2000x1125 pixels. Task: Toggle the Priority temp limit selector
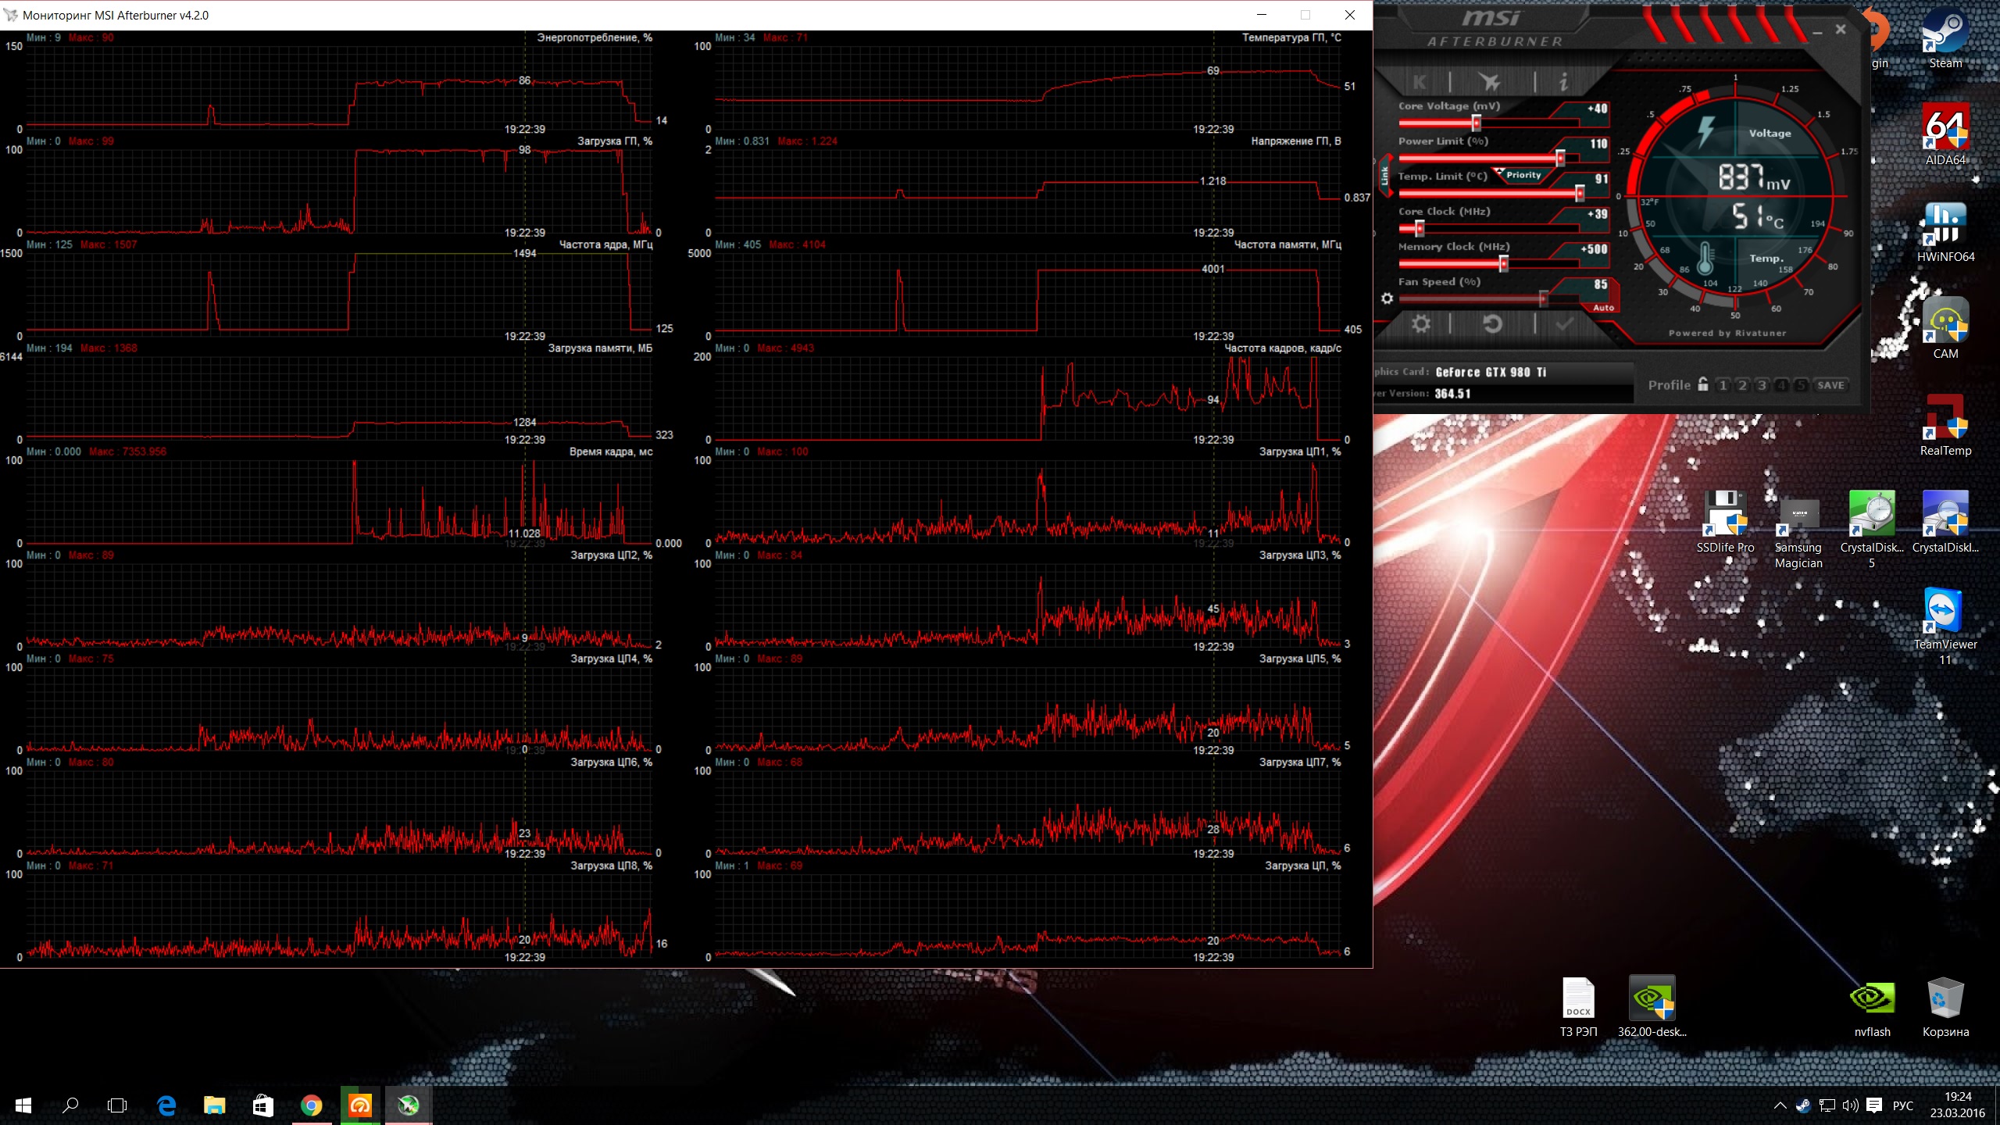click(x=1522, y=175)
